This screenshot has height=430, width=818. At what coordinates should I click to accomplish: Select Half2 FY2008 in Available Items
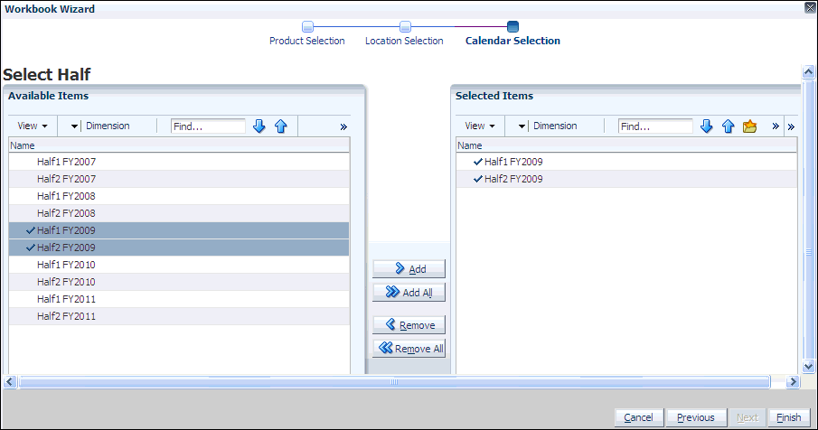(x=179, y=213)
